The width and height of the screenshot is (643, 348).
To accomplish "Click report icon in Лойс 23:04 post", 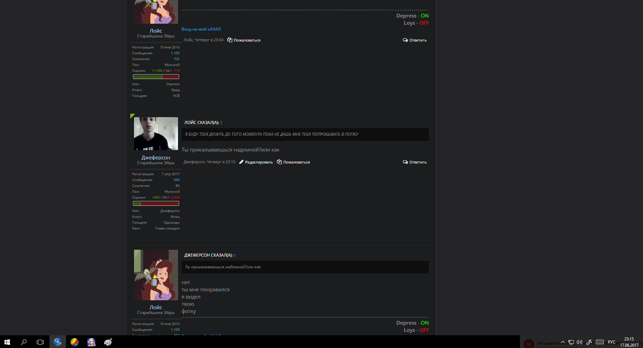I will tap(230, 40).
